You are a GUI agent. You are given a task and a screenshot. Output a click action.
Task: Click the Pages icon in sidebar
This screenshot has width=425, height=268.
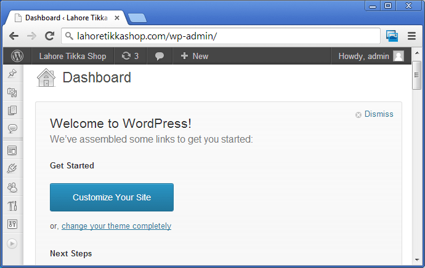pyautogui.click(x=12, y=111)
